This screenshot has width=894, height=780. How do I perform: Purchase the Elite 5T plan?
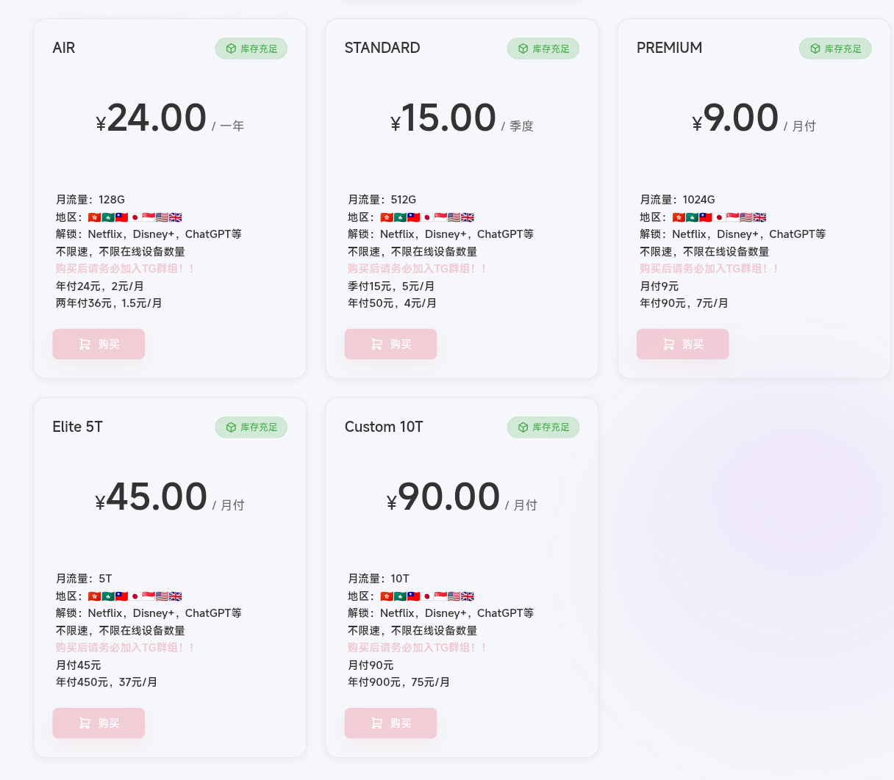tap(99, 723)
